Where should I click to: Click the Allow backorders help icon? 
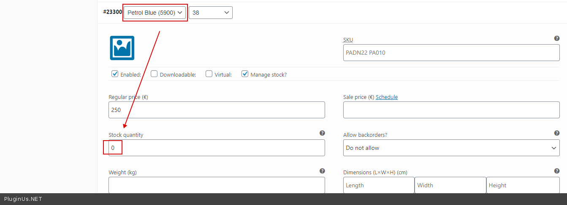coord(556,133)
